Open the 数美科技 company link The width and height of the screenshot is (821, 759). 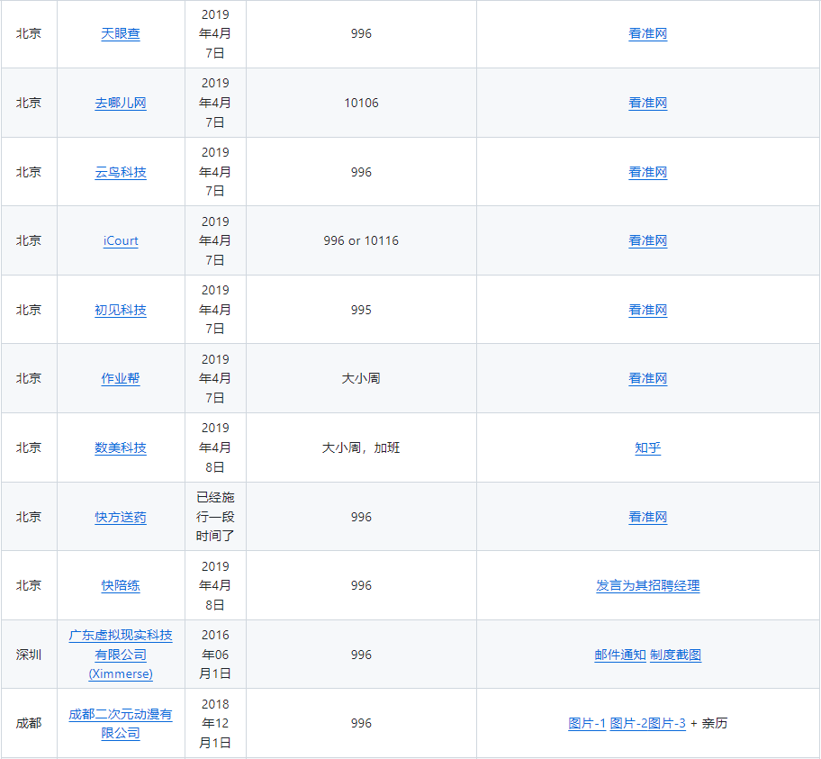coord(121,447)
